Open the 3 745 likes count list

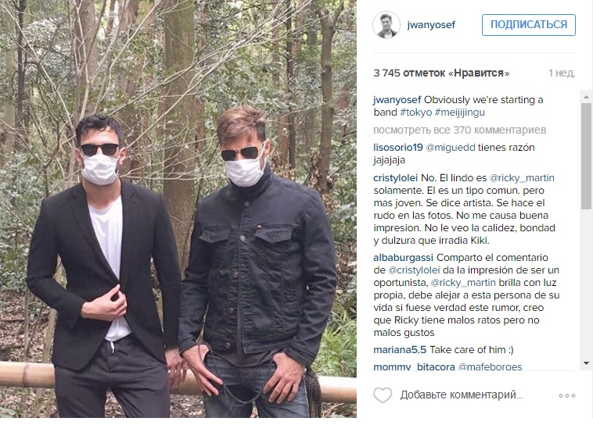click(441, 73)
